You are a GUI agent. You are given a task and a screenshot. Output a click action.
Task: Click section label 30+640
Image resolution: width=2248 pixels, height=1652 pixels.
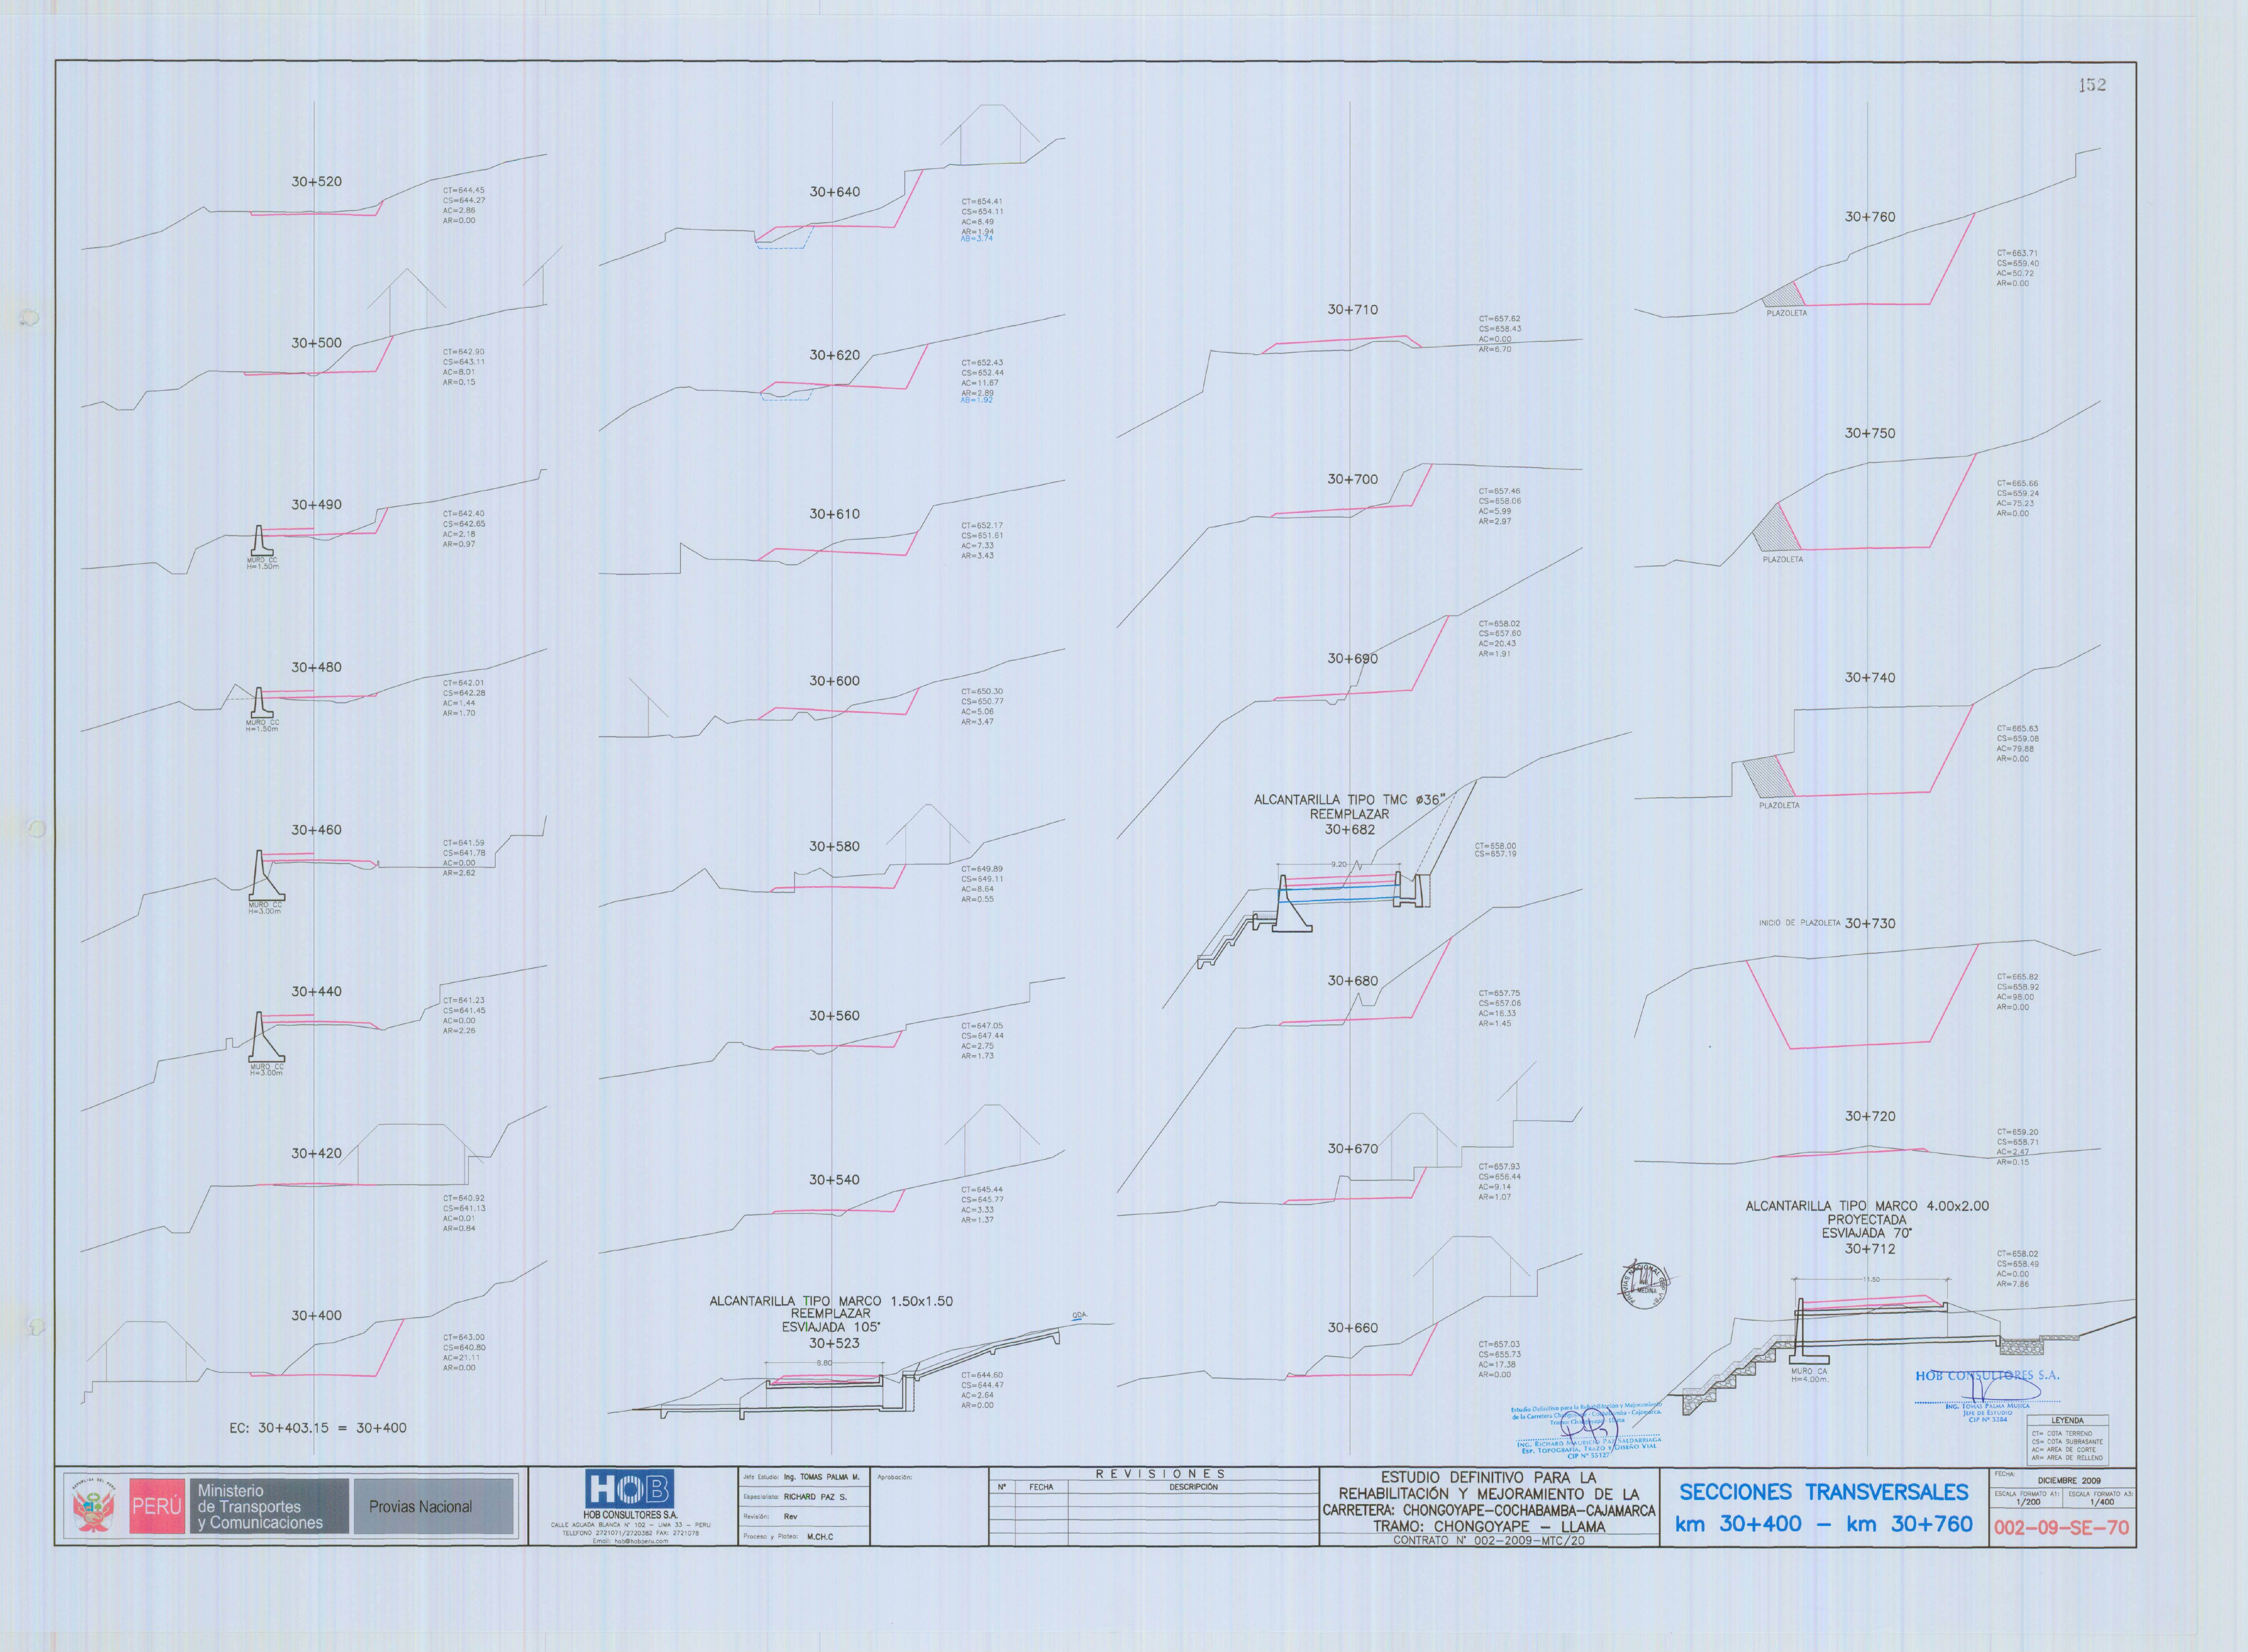(x=834, y=192)
